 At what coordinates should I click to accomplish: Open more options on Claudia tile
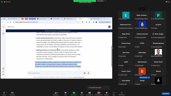tap(149, 78)
